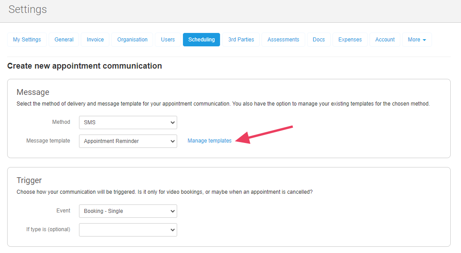Click the 'If type is (optional)' label
This screenshot has height=253, width=461.
48,229
